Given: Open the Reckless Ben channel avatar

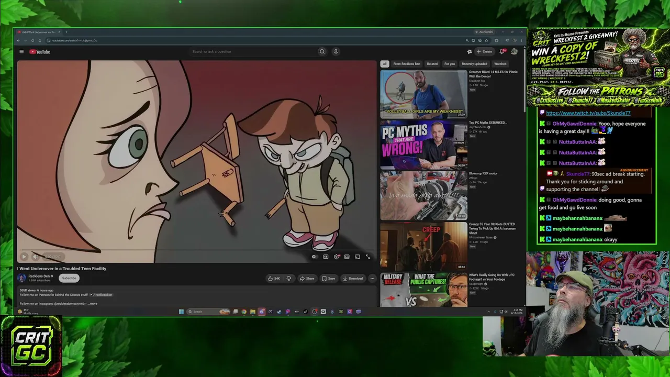Looking at the screenshot, I should point(22,278).
